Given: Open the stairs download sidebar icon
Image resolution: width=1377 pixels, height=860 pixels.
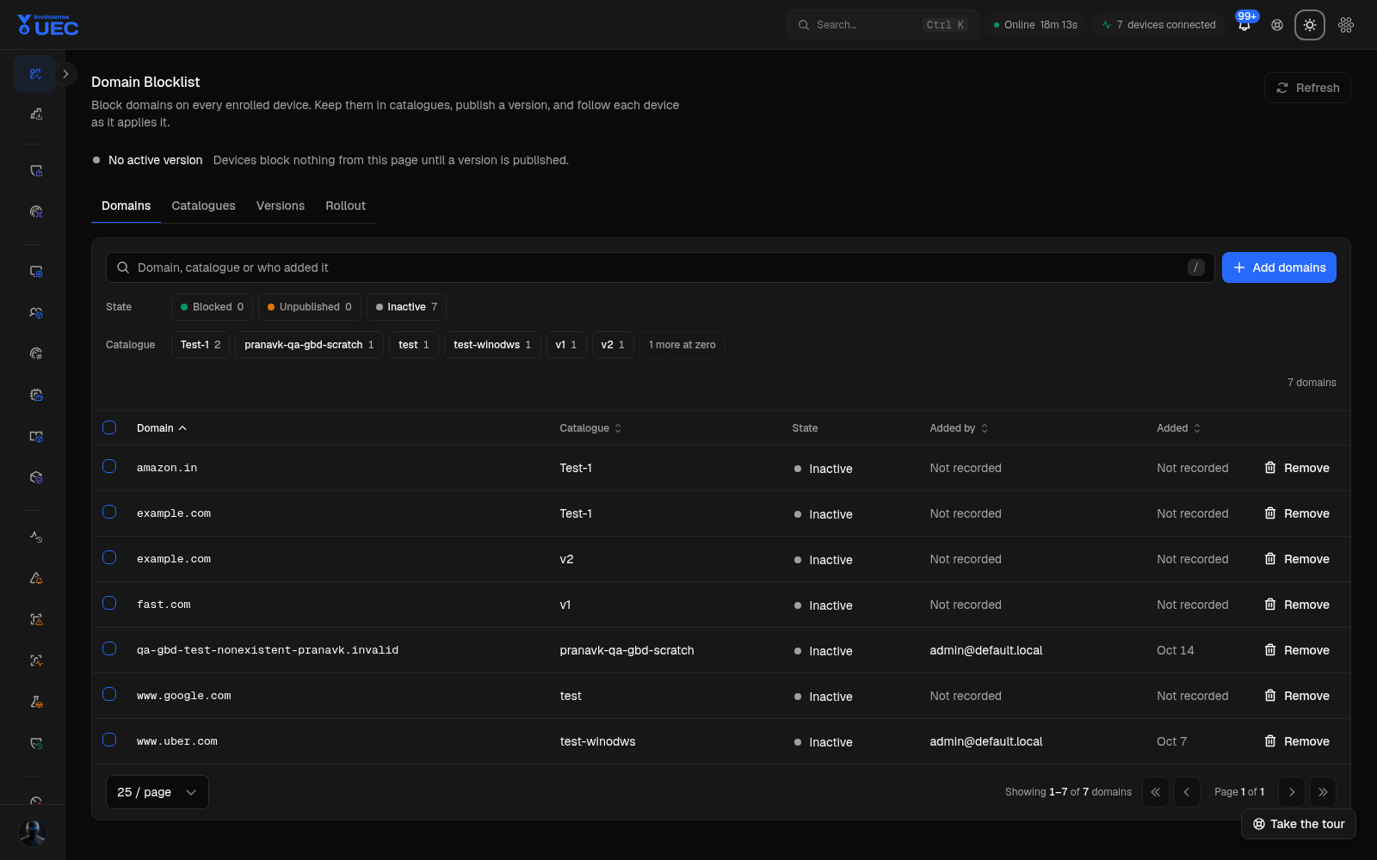Looking at the screenshot, I should pos(35,114).
